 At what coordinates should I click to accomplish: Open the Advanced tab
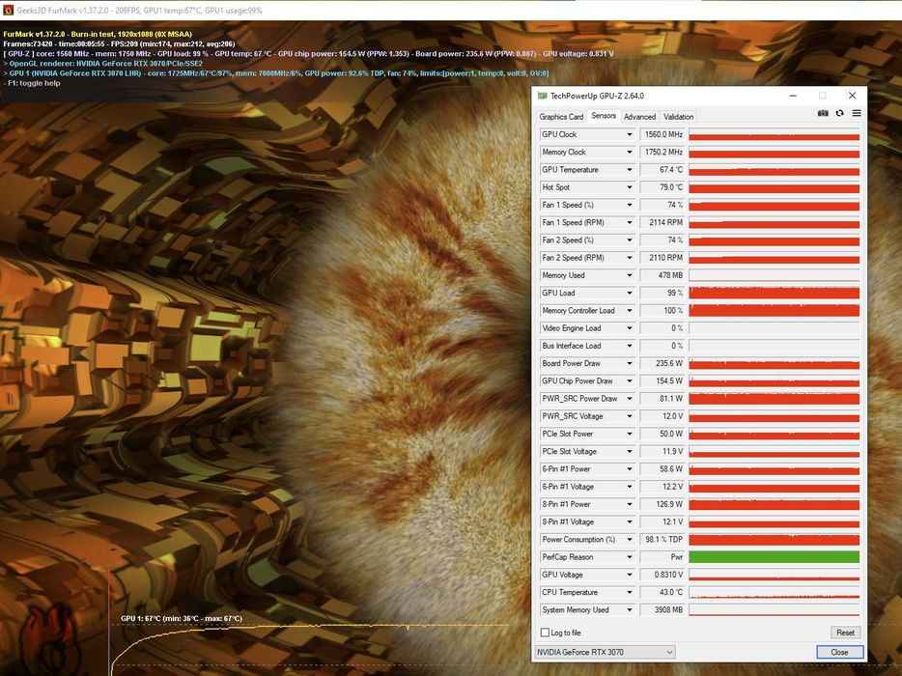coord(639,116)
